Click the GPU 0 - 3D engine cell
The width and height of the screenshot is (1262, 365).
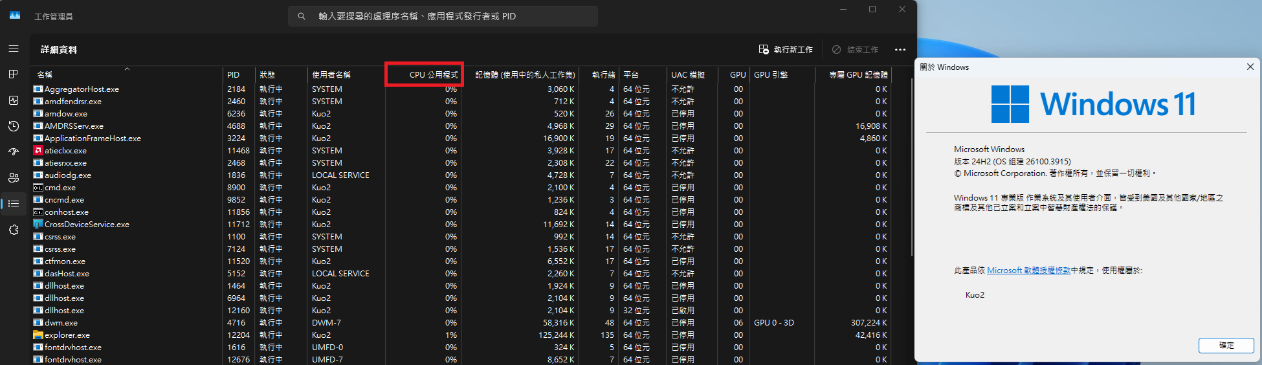coord(774,322)
